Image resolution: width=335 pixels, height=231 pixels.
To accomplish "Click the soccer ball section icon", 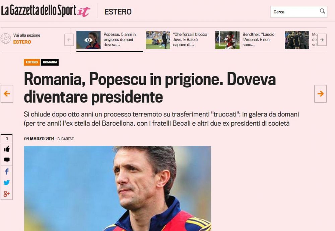I will (6, 39).
